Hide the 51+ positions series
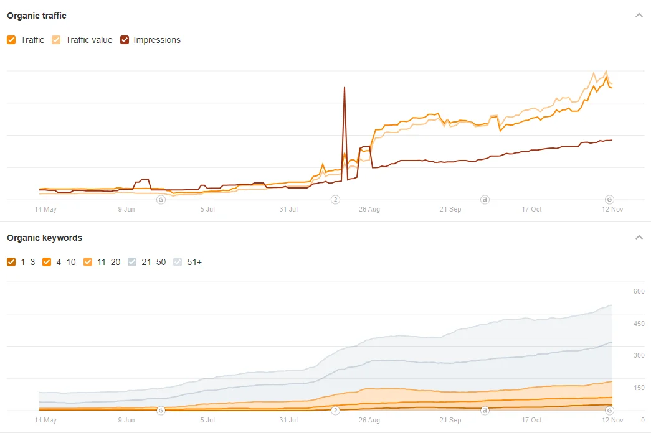 pos(178,262)
